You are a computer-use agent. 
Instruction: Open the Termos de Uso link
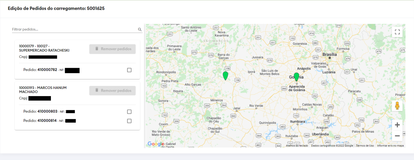coord(365,146)
